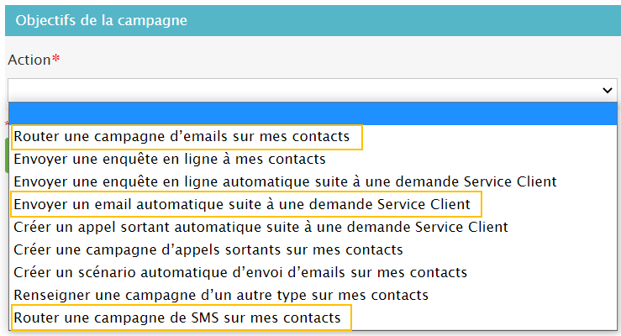Choose 'Envoyer une enquête en ligne à mes contacts'

click(170, 158)
